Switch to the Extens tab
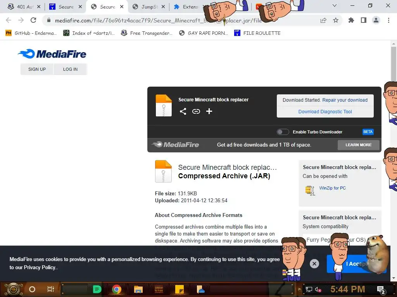 point(187,7)
